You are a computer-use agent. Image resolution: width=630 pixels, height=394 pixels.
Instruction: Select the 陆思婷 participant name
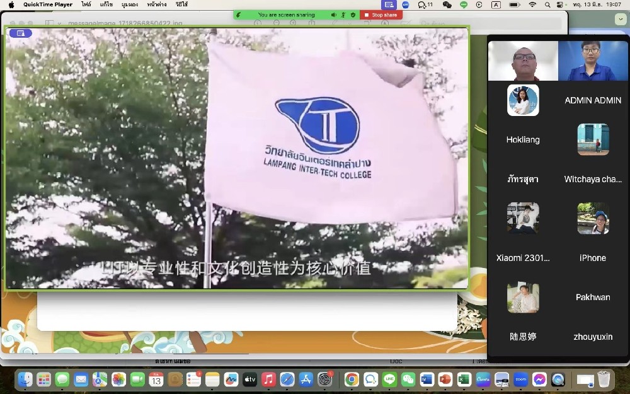pos(523,337)
